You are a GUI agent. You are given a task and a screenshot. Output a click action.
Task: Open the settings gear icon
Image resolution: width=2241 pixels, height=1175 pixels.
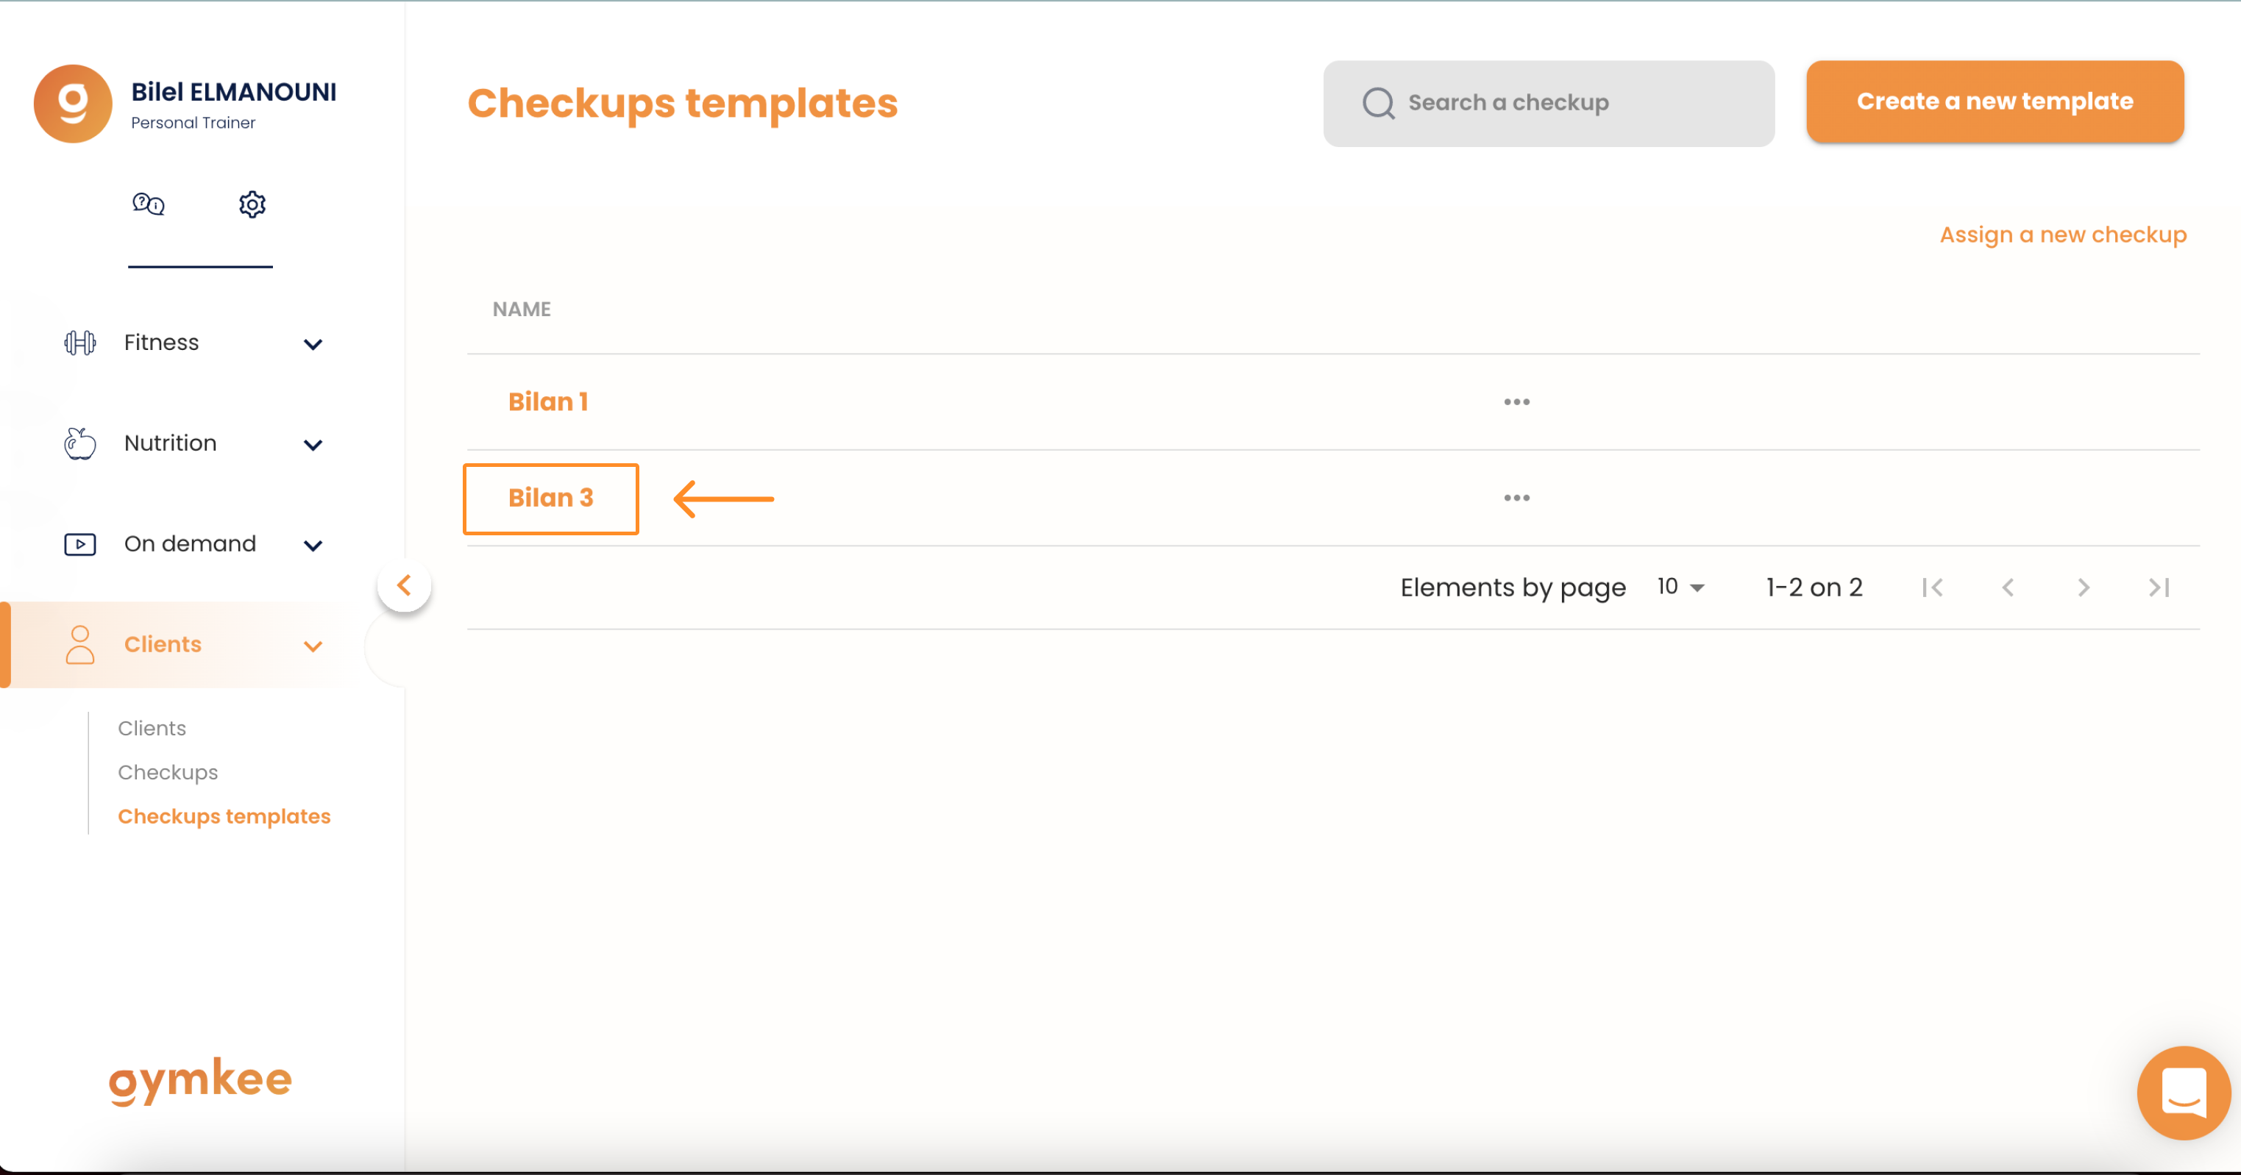[x=252, y=204]
